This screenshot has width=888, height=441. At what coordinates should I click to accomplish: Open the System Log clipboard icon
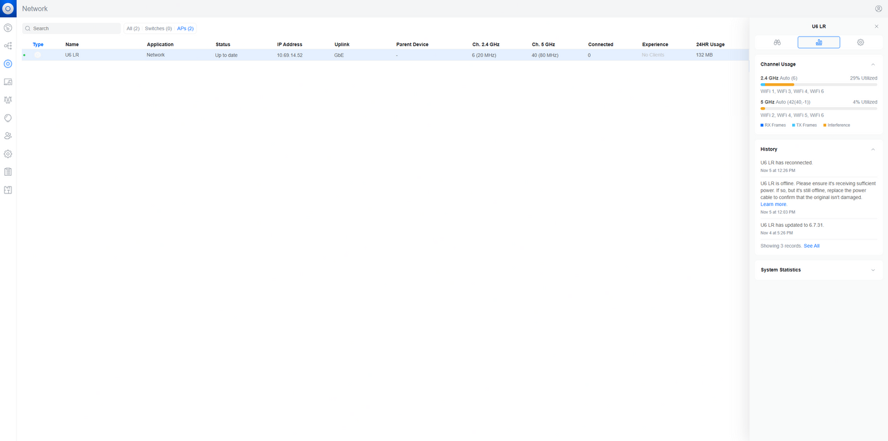8,172
